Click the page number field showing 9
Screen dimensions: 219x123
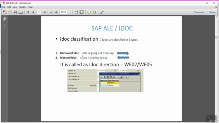click(39, 12)
